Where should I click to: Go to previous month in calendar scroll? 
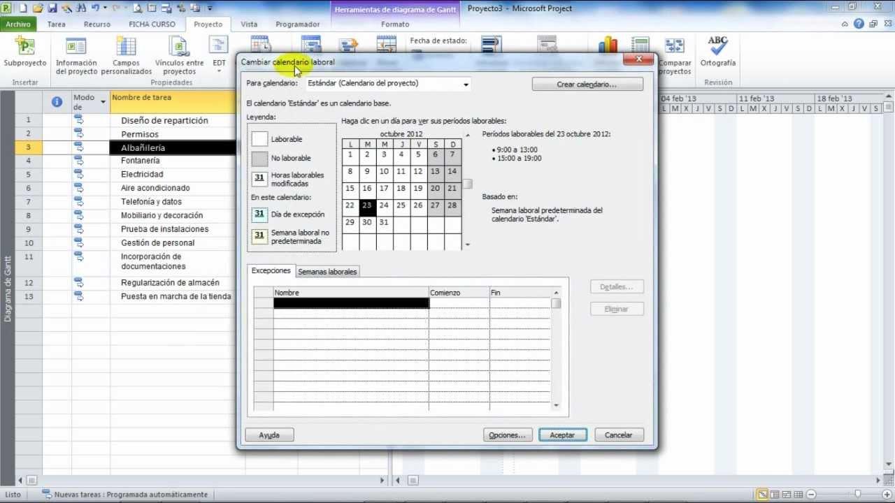pos(468,135)
